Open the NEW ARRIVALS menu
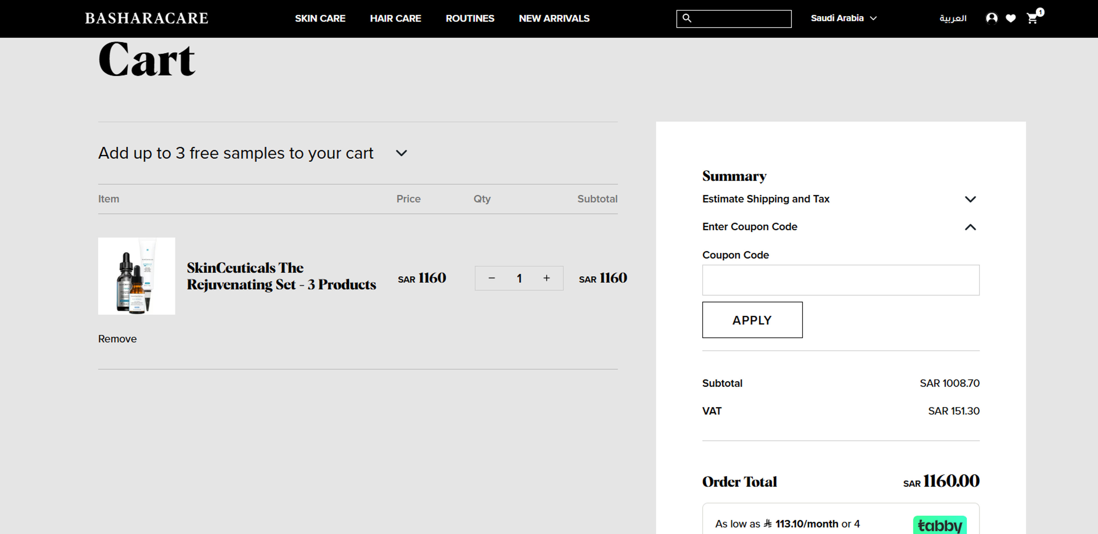The image size is (1098, 534). (x=554, y=18)
